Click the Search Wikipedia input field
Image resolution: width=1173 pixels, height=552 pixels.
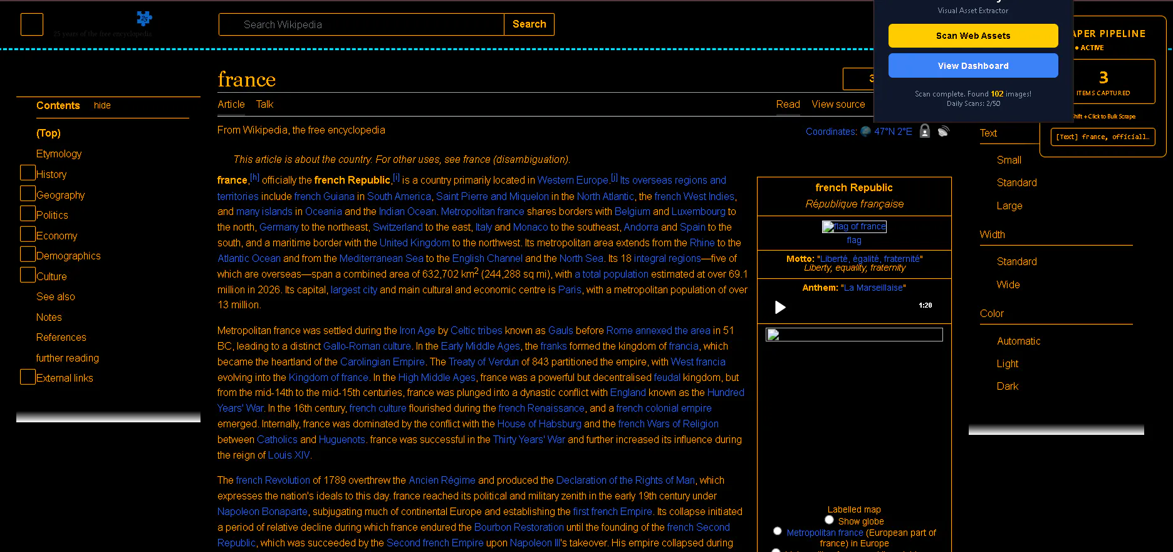pos(362,24)
